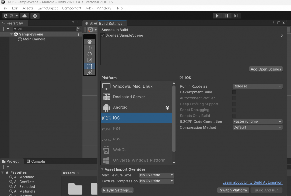Select the Transform tool
This screenshot has height=196, width=291.
click(90, 72)
